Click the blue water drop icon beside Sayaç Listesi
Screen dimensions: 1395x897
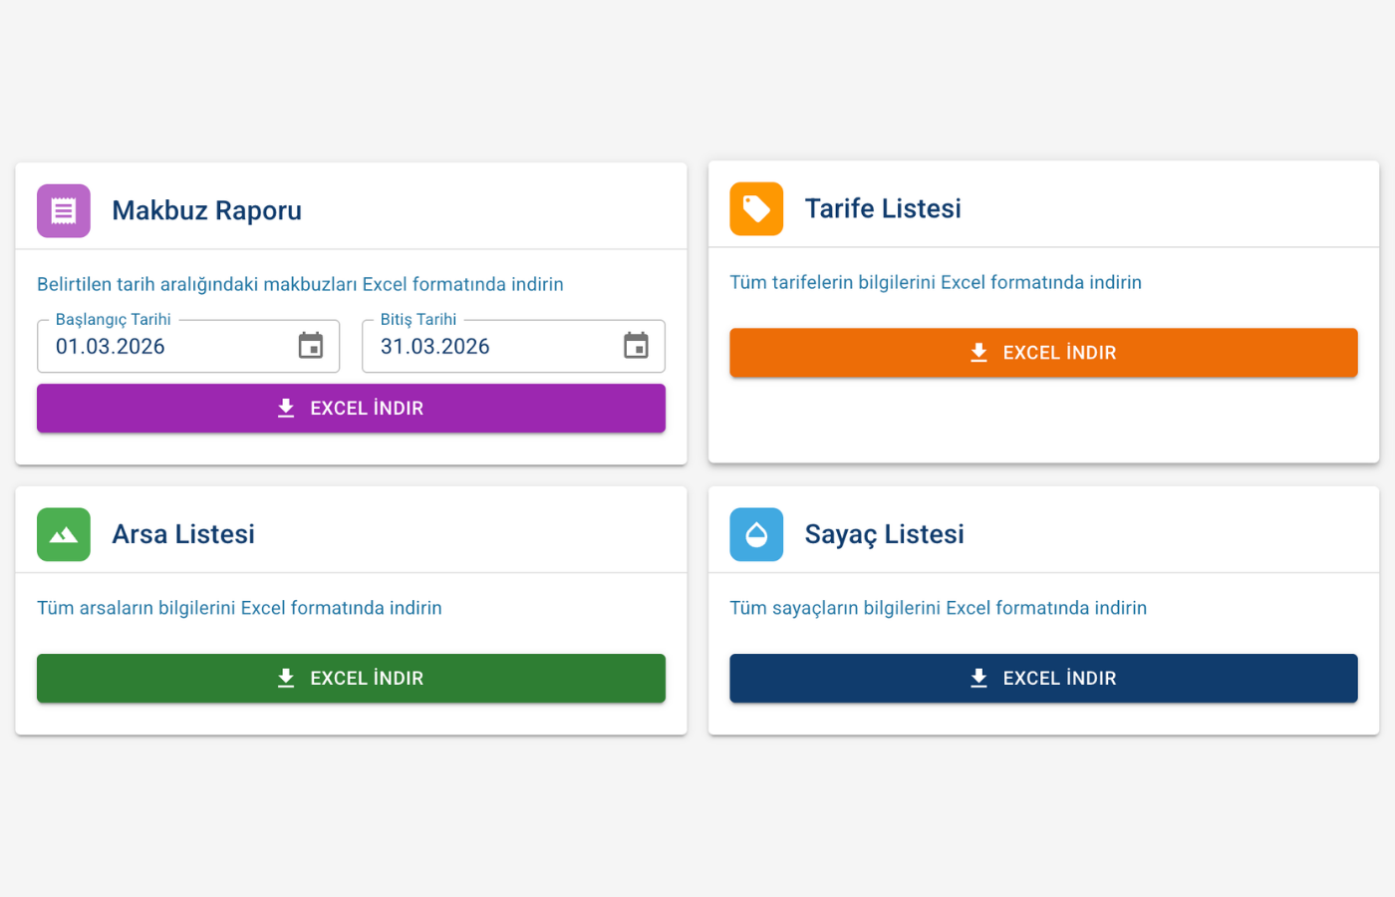click(756, 534)
